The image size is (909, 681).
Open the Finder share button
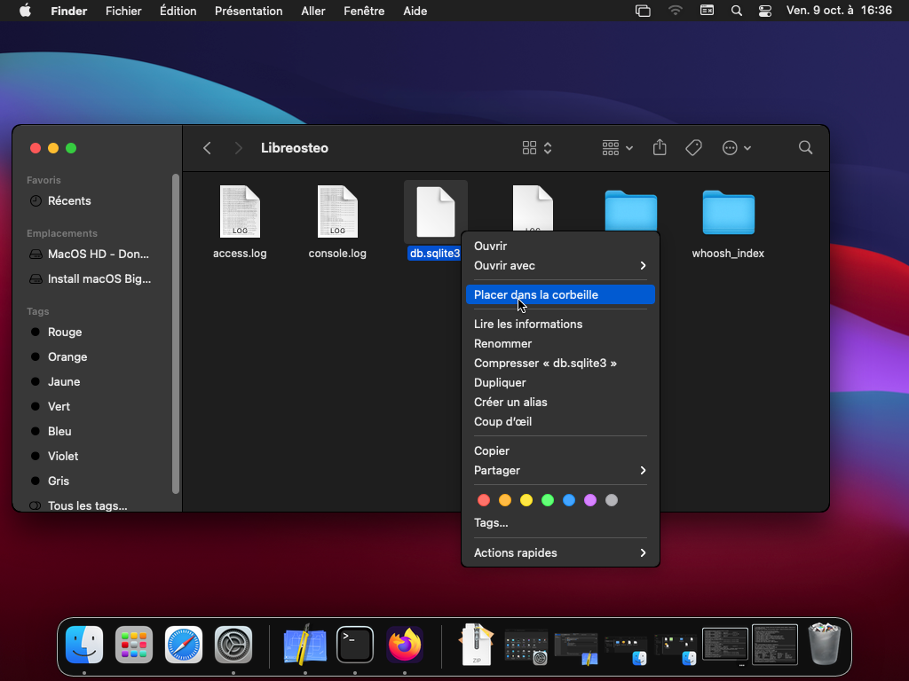[x=660, y=148]
